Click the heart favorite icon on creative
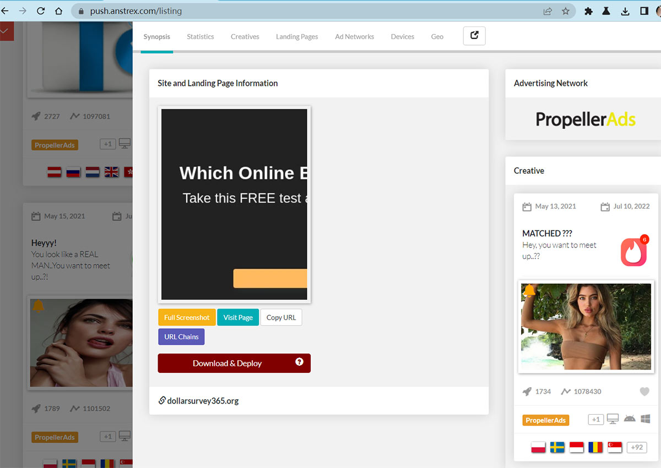661x468 pixels. pyautogui.click(x=644, y=392)
